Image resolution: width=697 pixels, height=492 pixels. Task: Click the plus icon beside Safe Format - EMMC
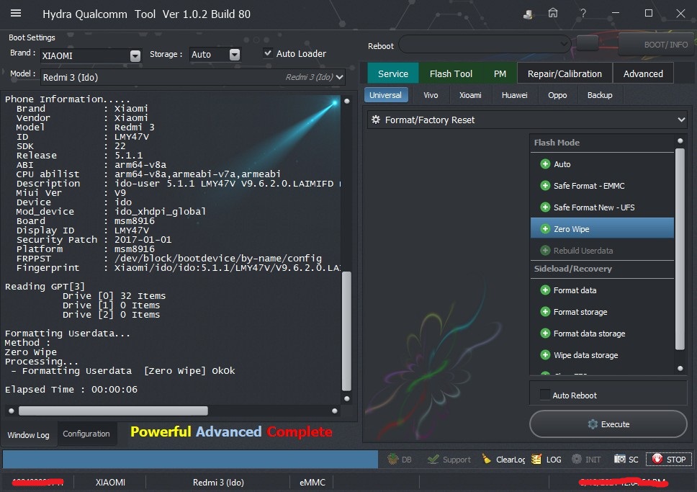(x=545, y=186)
